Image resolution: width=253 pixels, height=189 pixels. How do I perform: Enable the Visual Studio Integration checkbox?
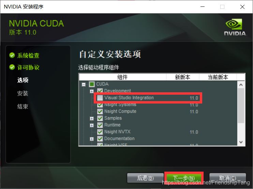click(x=100, y=98)
